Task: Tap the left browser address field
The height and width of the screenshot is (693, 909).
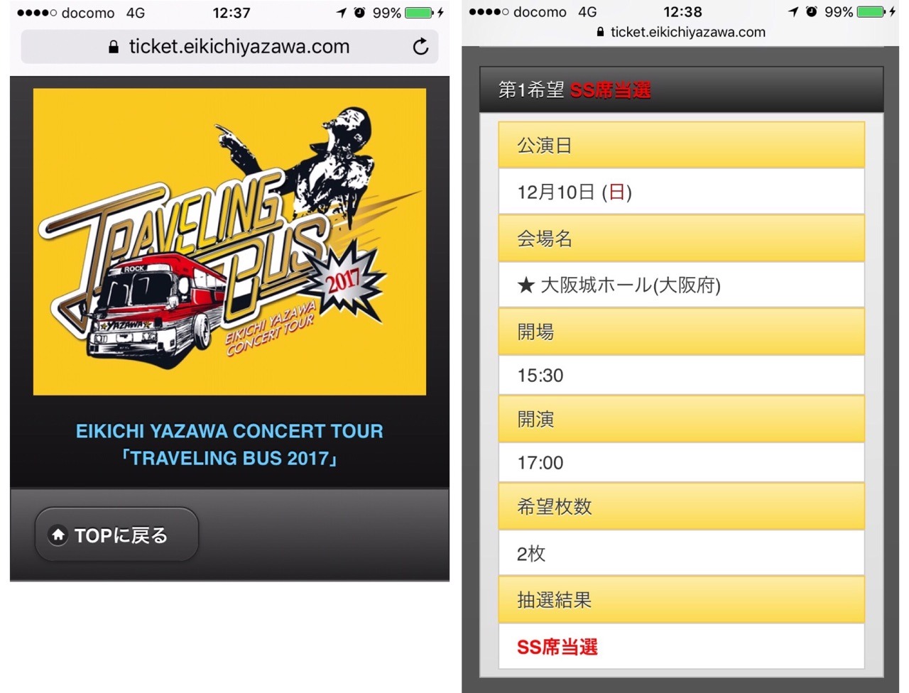Action: [x=229, y=47]
